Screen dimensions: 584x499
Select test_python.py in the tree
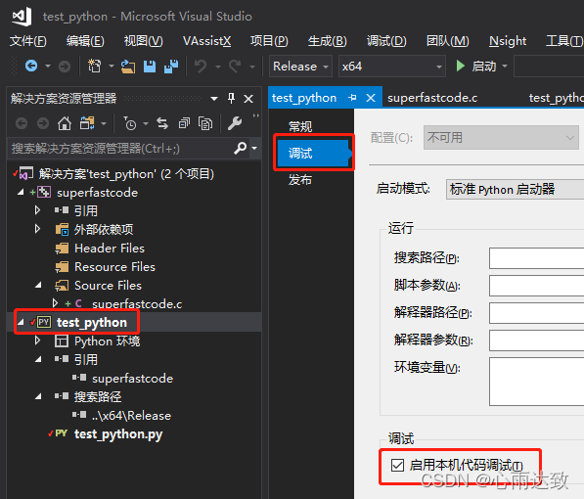coord(118,434)
